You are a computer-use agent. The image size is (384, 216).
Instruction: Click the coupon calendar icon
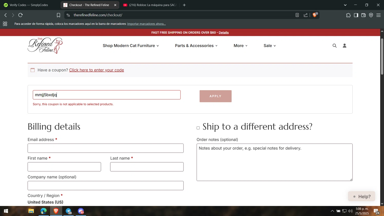tap(33, 70)
